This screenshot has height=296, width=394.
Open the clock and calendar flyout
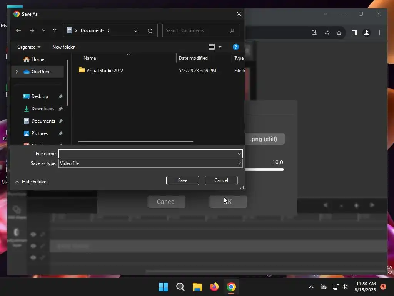[x=366, y=287]
